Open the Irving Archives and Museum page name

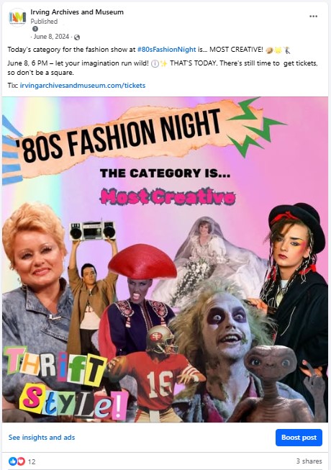pos(77,12)
